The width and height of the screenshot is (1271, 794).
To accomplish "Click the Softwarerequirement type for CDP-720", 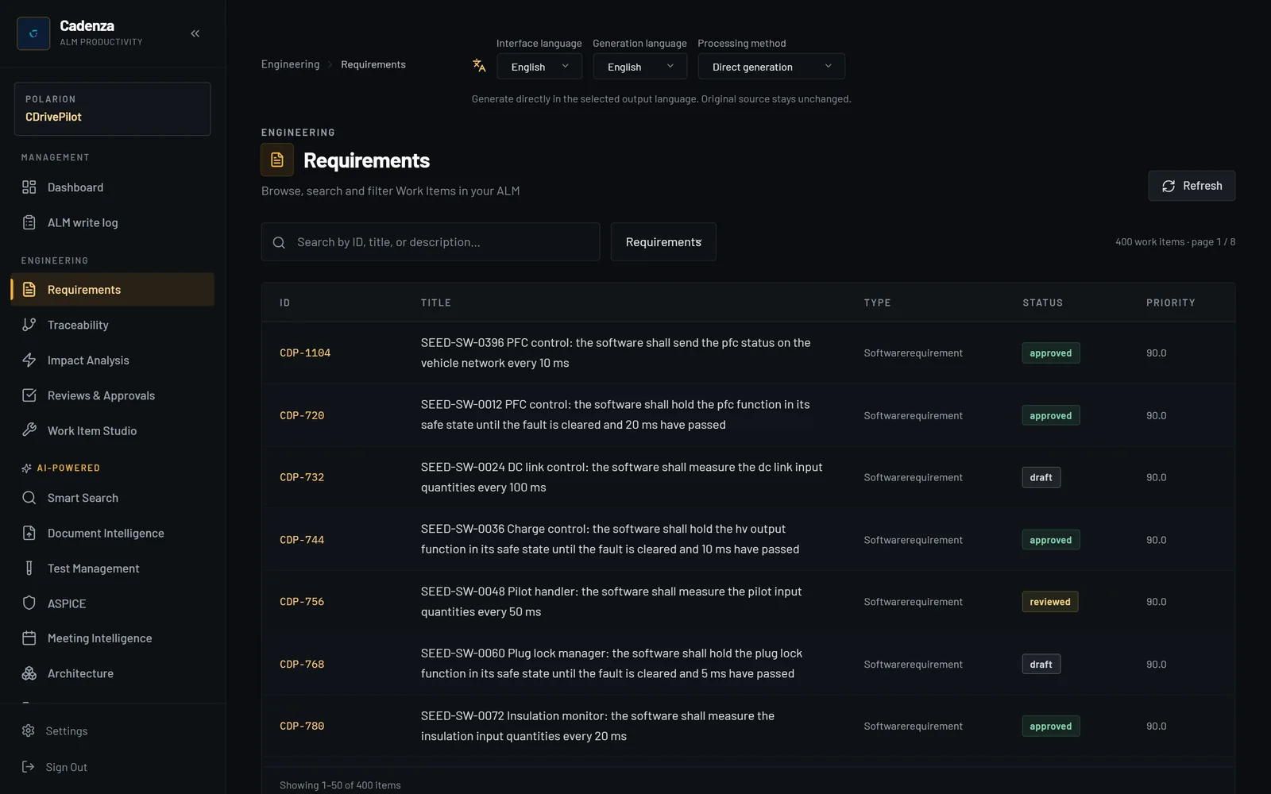I will coord(914,415).
